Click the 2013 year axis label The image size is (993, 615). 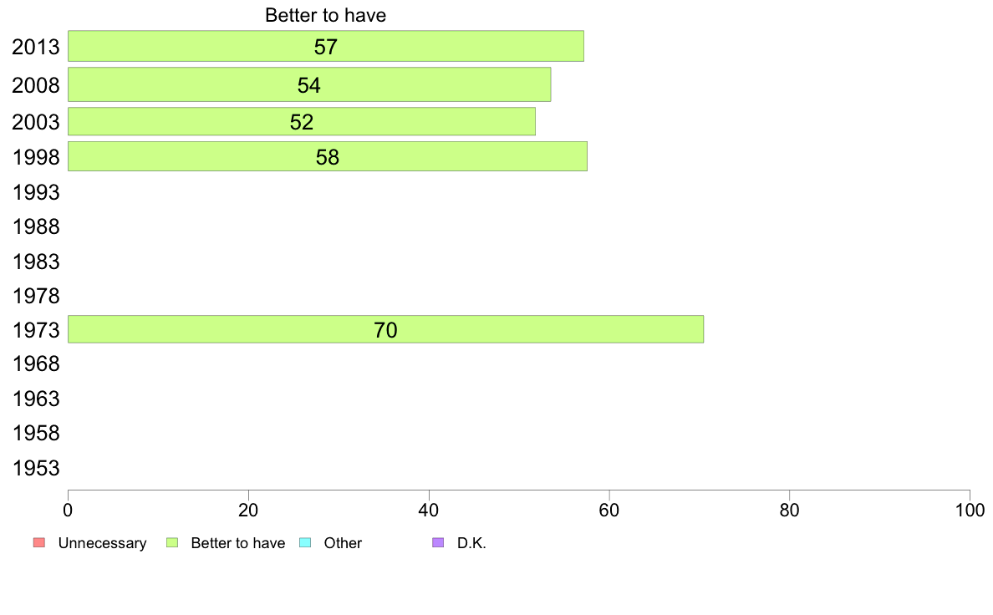coord(36,48)
